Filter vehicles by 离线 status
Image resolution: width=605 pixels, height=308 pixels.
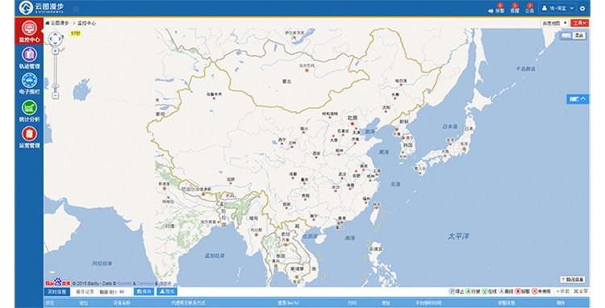click(x=506, y=291)
